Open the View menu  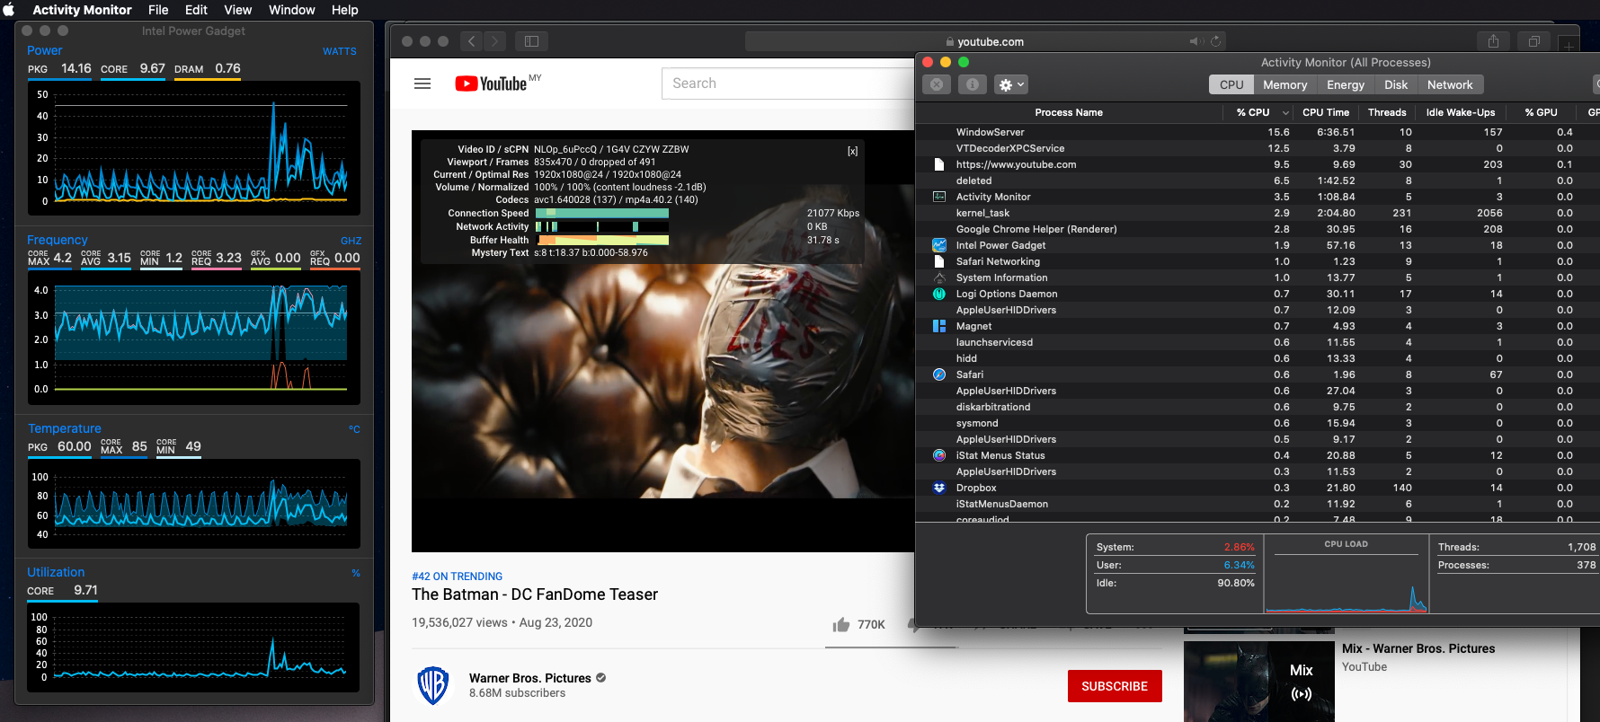pos(237,10)
